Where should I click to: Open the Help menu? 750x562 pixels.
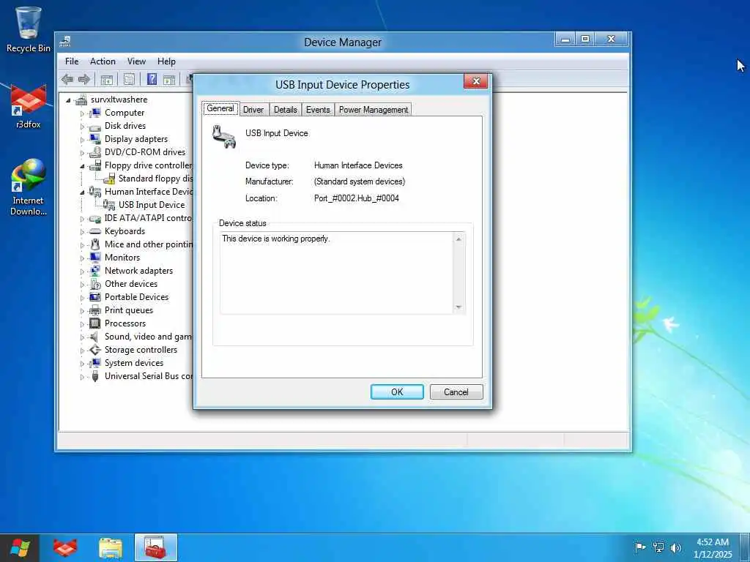[166, 61]
